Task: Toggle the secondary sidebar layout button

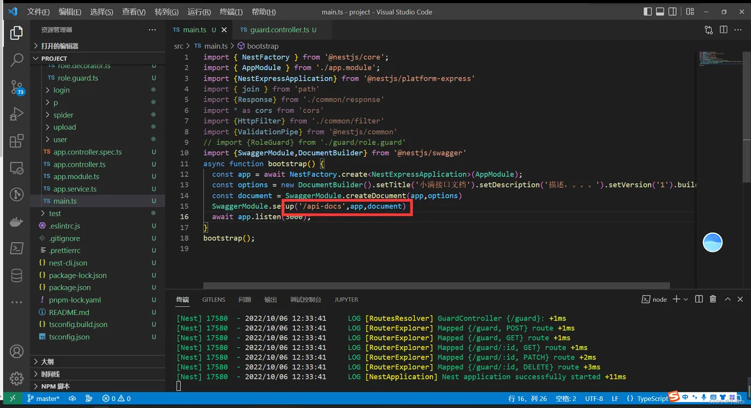Action: (x=673, y=12)
